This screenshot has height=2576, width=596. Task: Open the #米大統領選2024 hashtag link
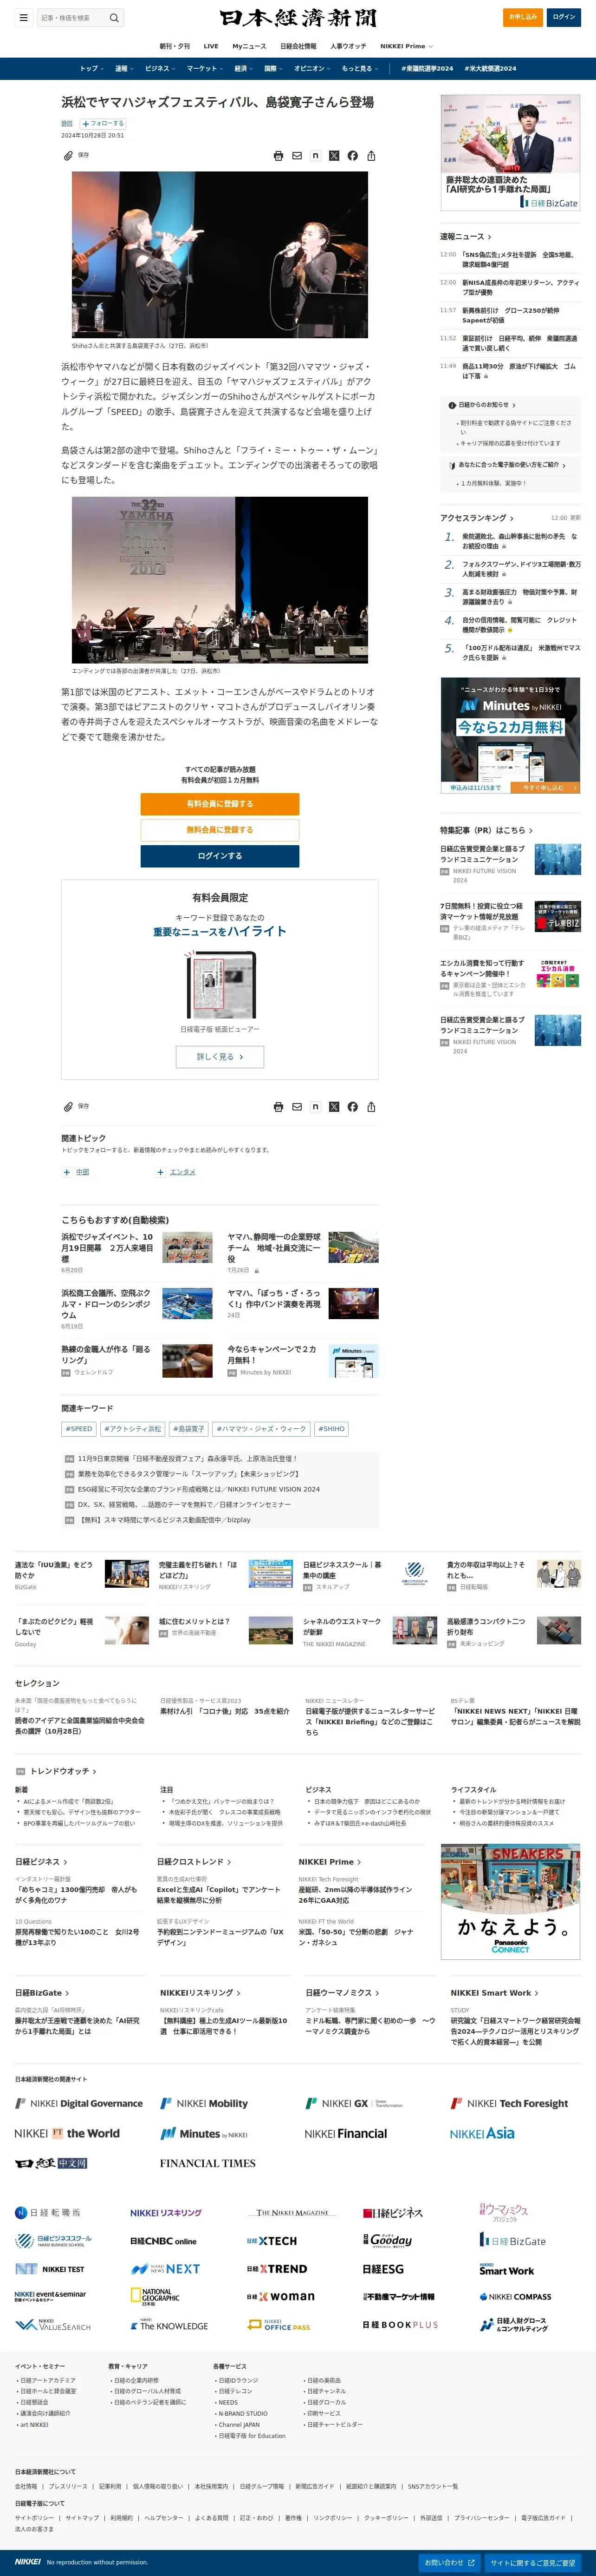pos(490,69)
